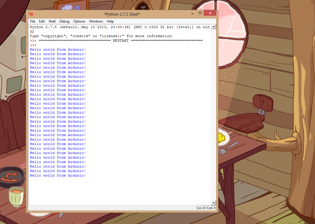Select the first Hello world output line
This screenshot has height=224, width=315.
click(57, 49)
